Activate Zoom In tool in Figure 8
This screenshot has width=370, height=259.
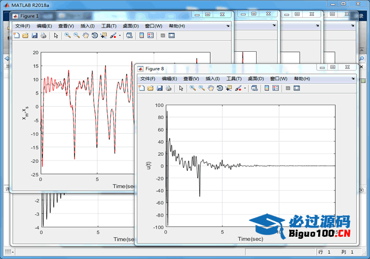193,88
